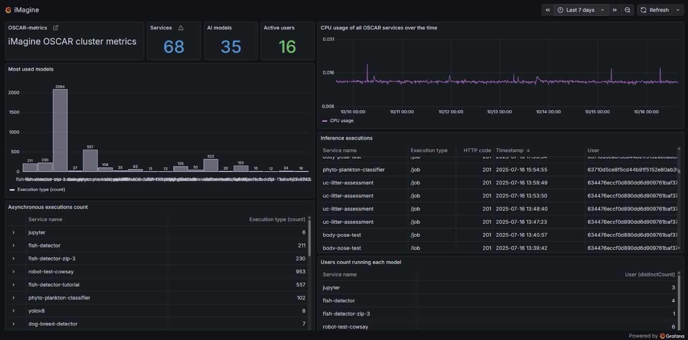Shift time range forward with the double-right arrows

(614, 10)
